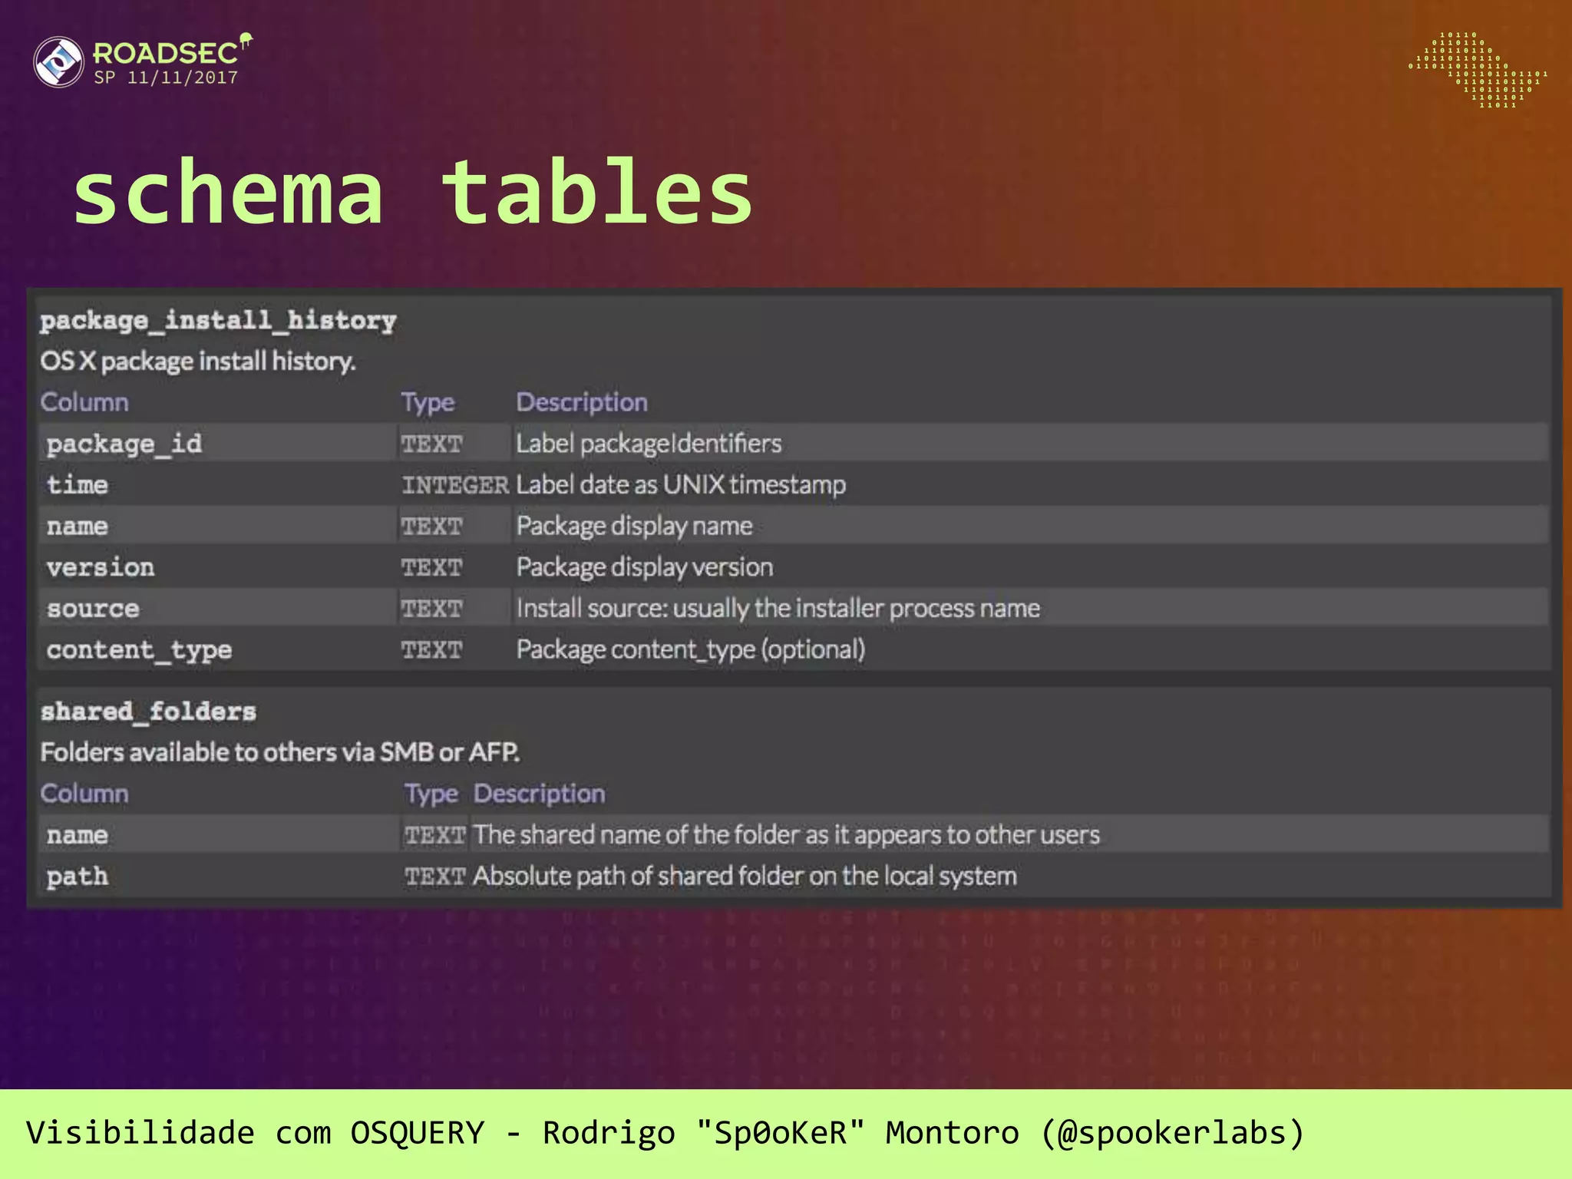
Task: Click the ROADSEC title text
Action: [x=166, y=53]
